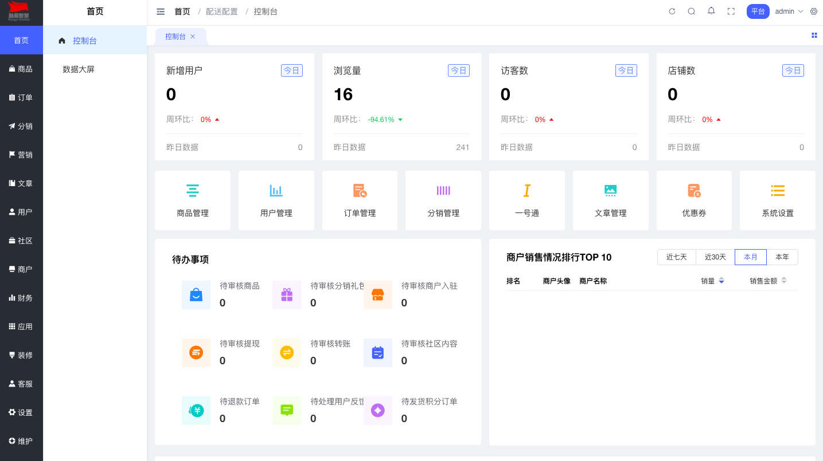Click the 待发货积分订单 purple icon

tap(378, 411)
